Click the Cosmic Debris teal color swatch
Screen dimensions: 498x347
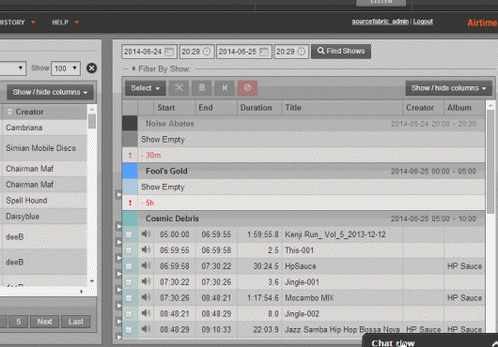[x=130, y=219]
